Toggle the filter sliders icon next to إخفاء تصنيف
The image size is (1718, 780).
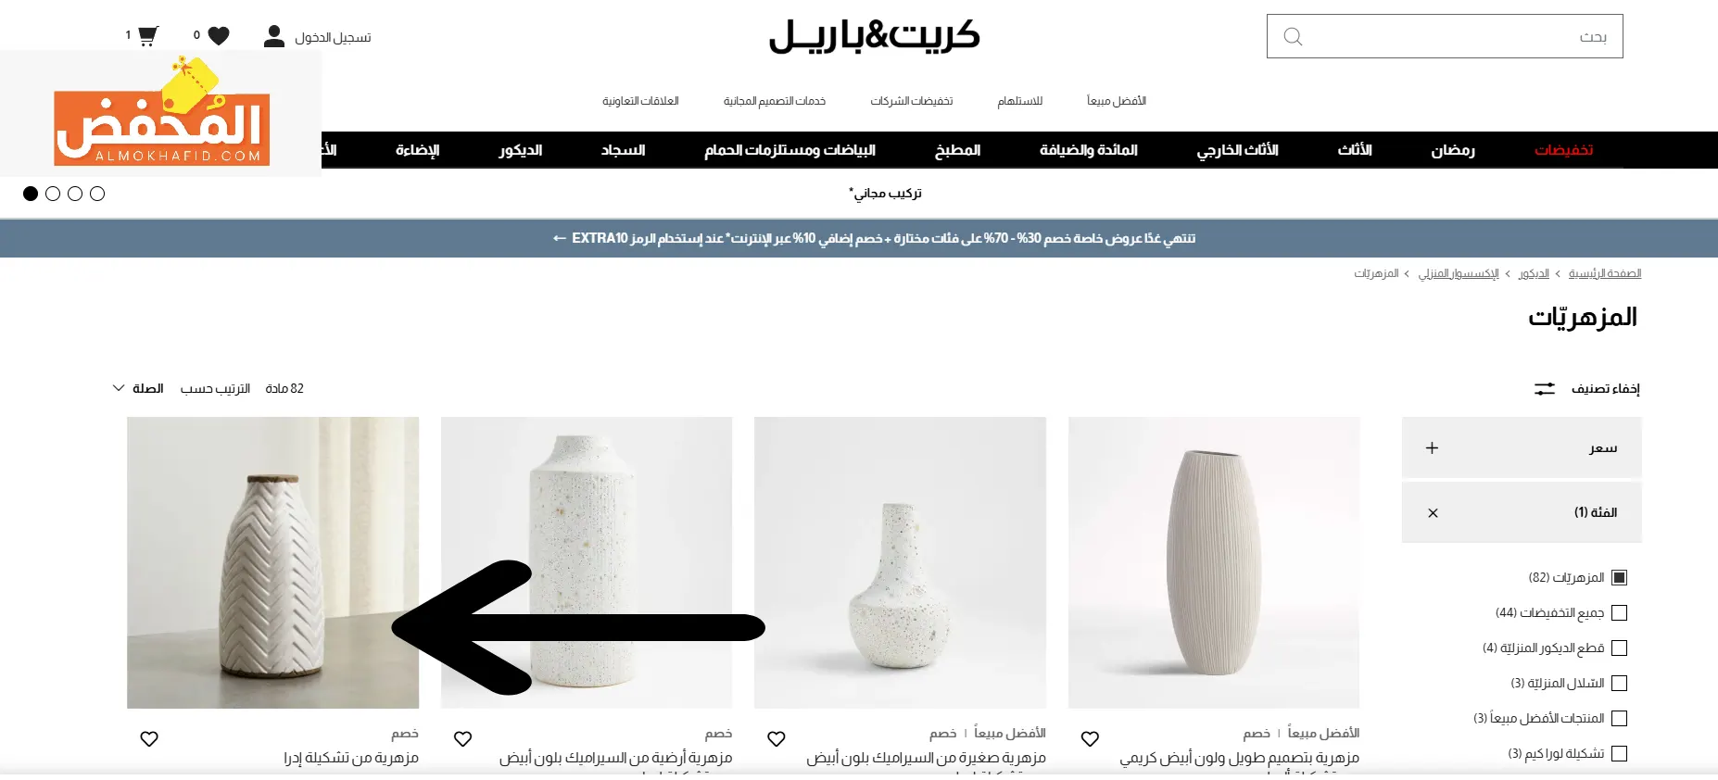pyautogui.click(x=1544, y=389)
